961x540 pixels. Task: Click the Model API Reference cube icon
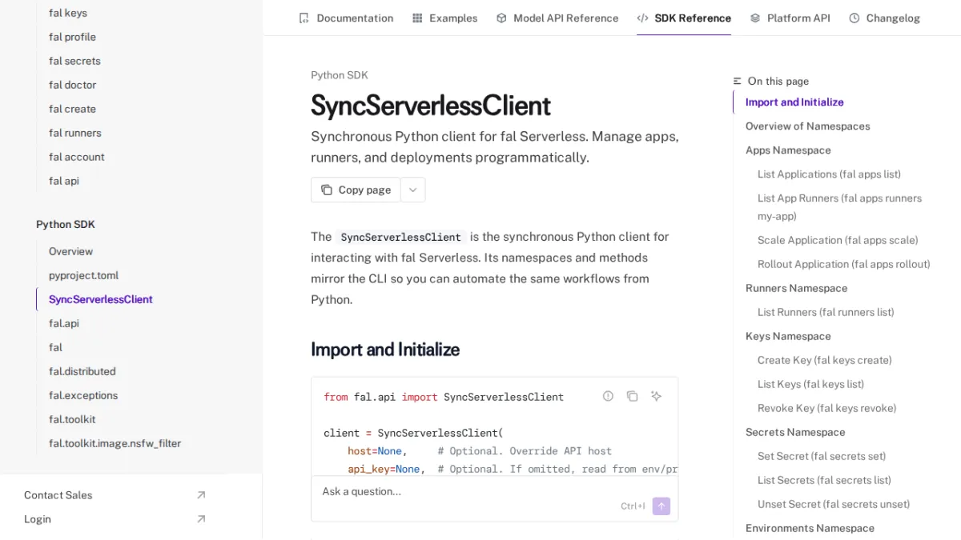point(501,18)
